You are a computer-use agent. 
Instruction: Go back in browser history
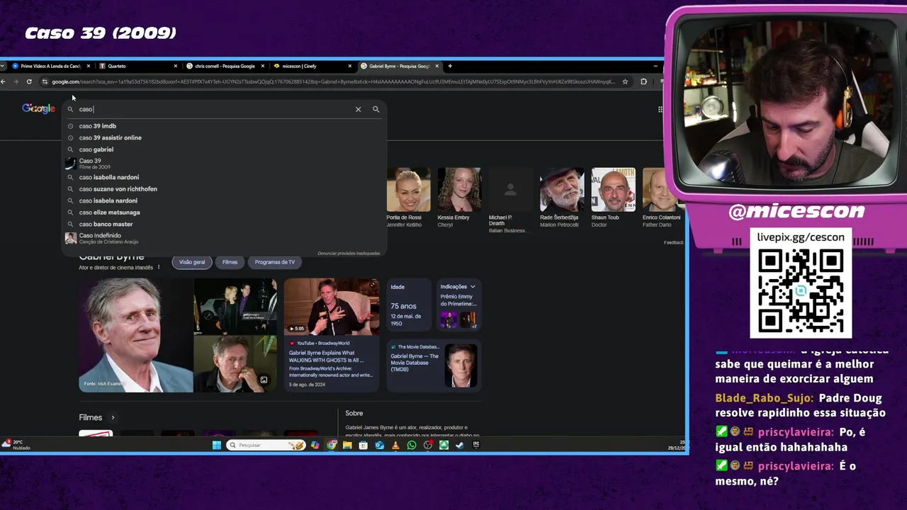click(4, 81)
